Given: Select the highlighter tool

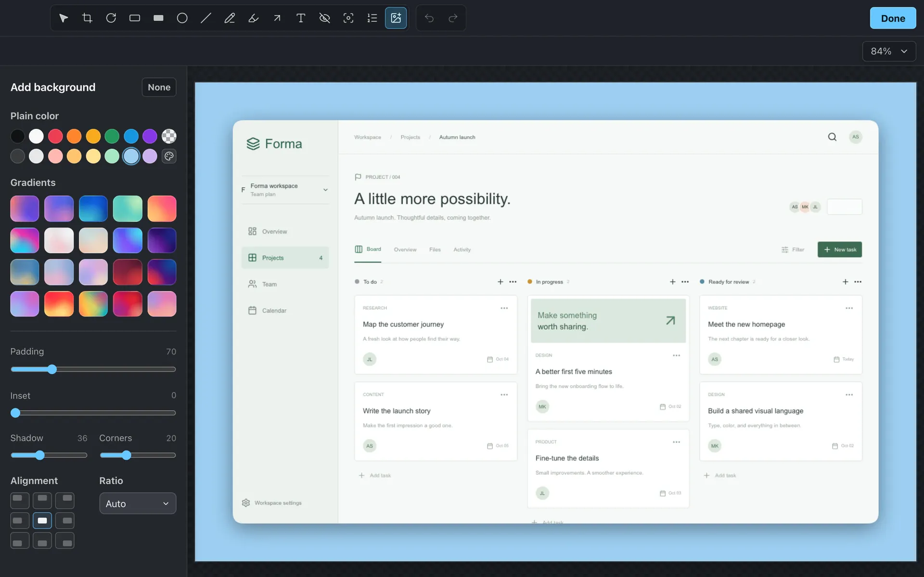Looking at the screenshot, I should click(254, 18).
